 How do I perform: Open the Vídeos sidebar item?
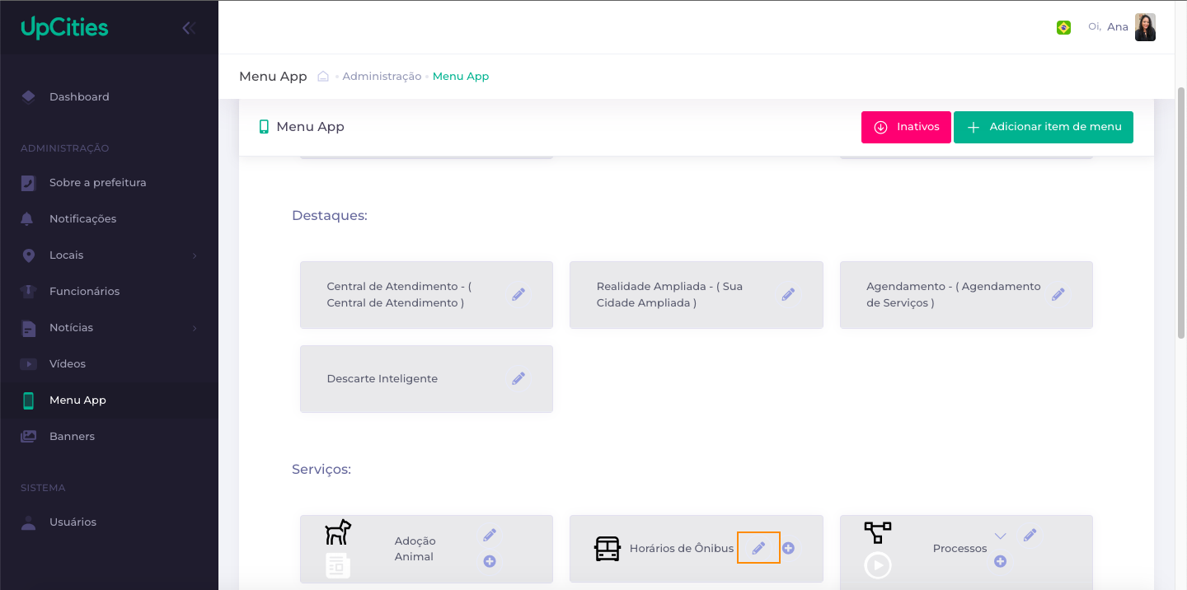[x=109, y=363]
